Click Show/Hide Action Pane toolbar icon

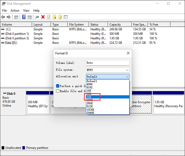click(30, 17)
